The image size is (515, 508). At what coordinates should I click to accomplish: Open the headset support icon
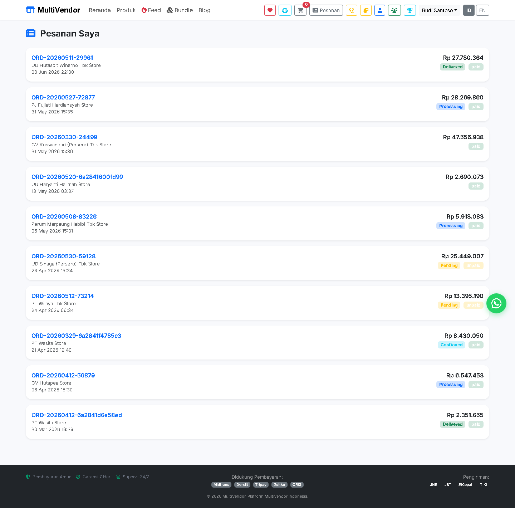click(352, 10)
